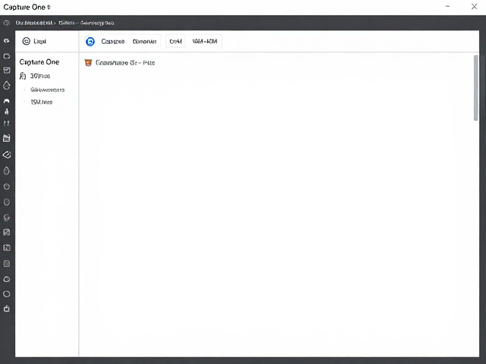The height and width of the screenshot is (364, 486).
Task: Click the lock-shaped icon at sidebar bottom
Action: tap(7, 309)
